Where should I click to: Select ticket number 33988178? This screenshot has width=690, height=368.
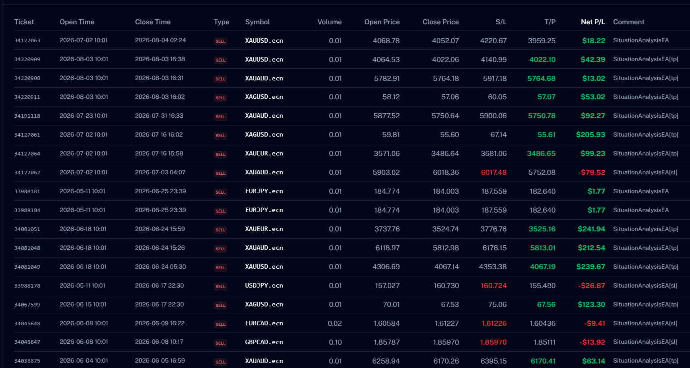[x=27, y=286]
